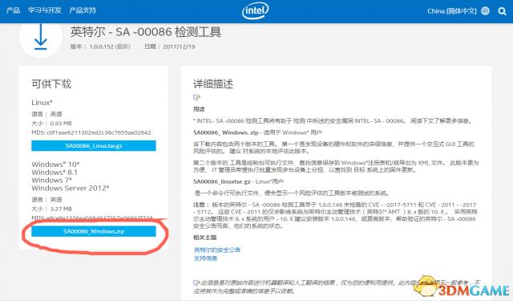Click the Linux MD5 checksum text

(91, 132)
